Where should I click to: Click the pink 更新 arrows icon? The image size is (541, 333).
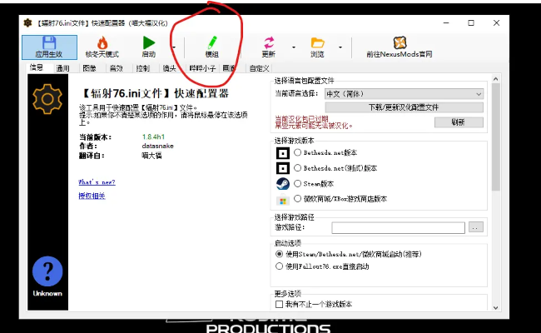pyautogui.click(x=269, y=42)
